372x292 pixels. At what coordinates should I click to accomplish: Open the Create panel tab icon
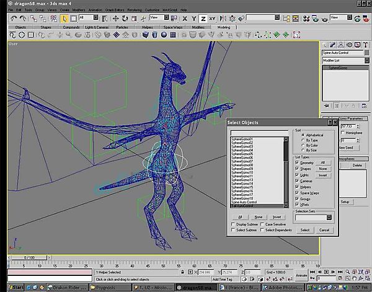tap(324, 45)
